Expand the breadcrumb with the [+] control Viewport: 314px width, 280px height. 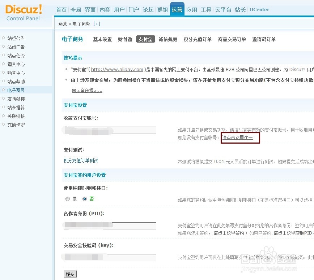tap(96, 24)
